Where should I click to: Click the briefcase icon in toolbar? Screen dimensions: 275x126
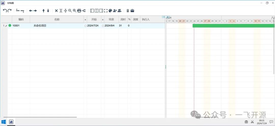(x=132, y=11)
